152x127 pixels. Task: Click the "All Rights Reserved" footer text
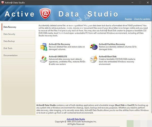pyautogui.click(x=76, y=124)
